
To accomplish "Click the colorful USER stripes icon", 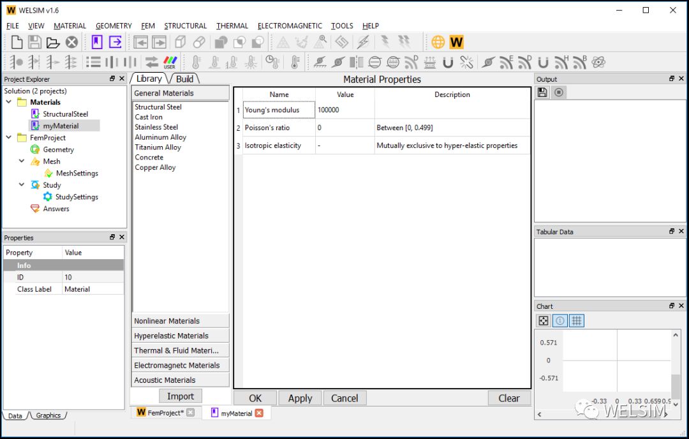I will (x=170, y=62).
